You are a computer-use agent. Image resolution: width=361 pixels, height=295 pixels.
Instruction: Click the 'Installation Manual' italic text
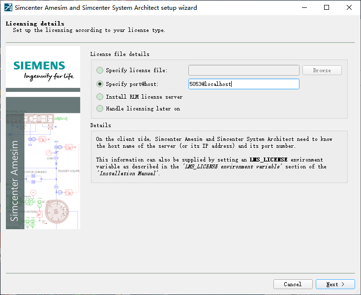127,173
